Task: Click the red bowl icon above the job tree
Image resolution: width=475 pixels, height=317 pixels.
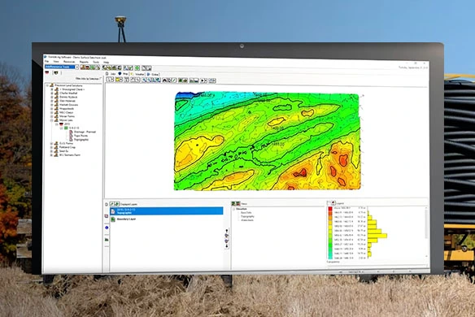Action: (47, 73)
